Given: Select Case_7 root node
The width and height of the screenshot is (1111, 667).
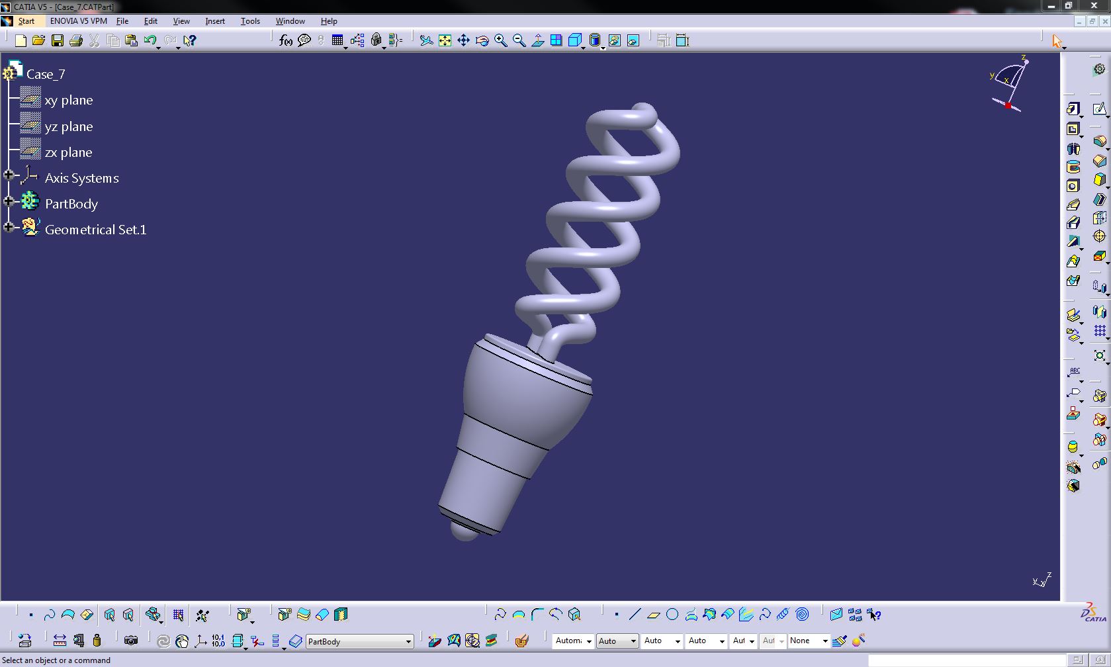Looking at the screenshot, I should point(46,74).
